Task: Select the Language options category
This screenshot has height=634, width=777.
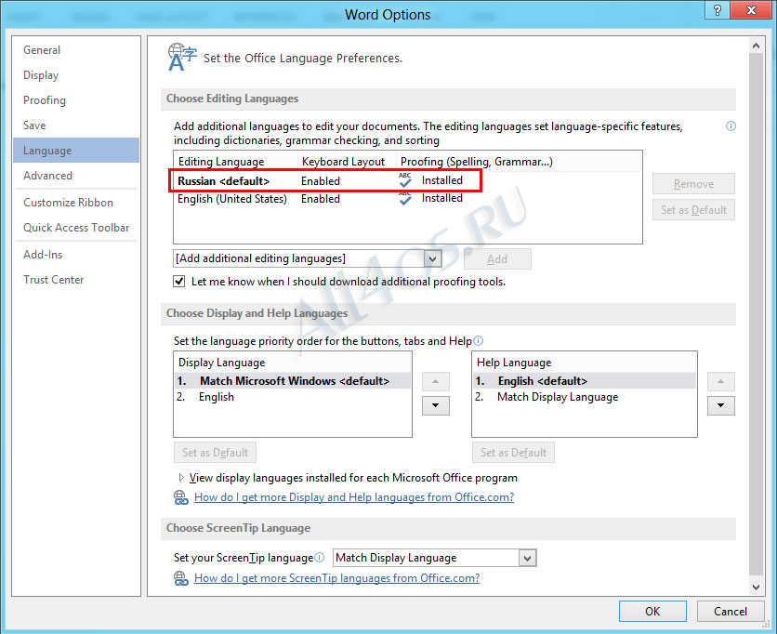Action: coord(76,151)
